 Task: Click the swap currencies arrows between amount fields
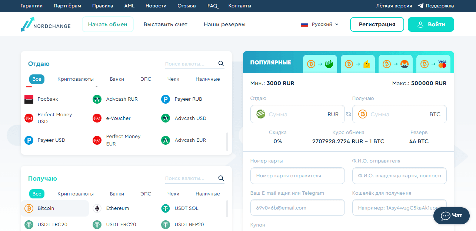[348, 114]
